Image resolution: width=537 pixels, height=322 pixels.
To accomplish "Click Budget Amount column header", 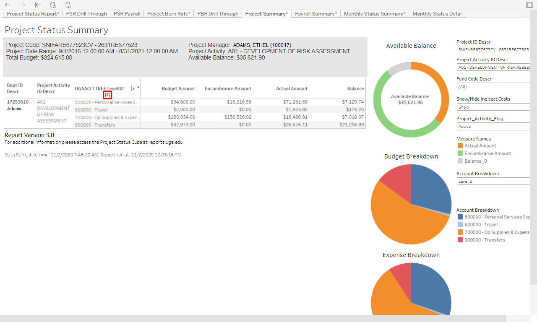I will (178, 88).
